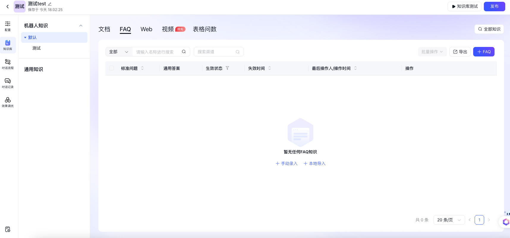Sort by 最后操作人/操作时间 column
Viewport: 510px width, 238px height.
coord(355,68)
